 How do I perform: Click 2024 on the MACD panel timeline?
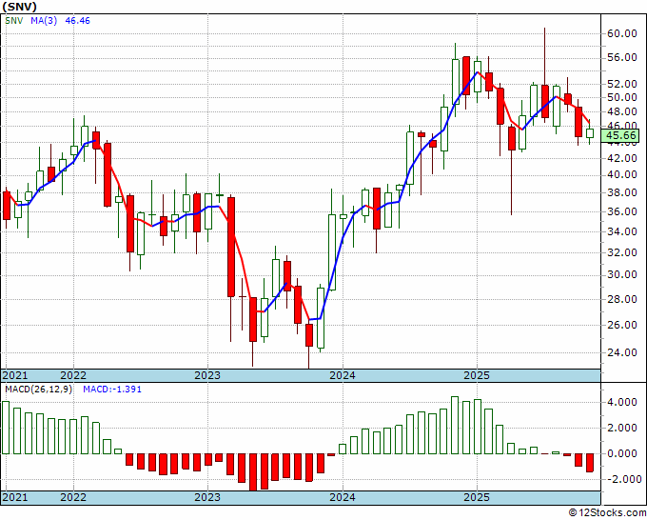[x=343, y=497]
